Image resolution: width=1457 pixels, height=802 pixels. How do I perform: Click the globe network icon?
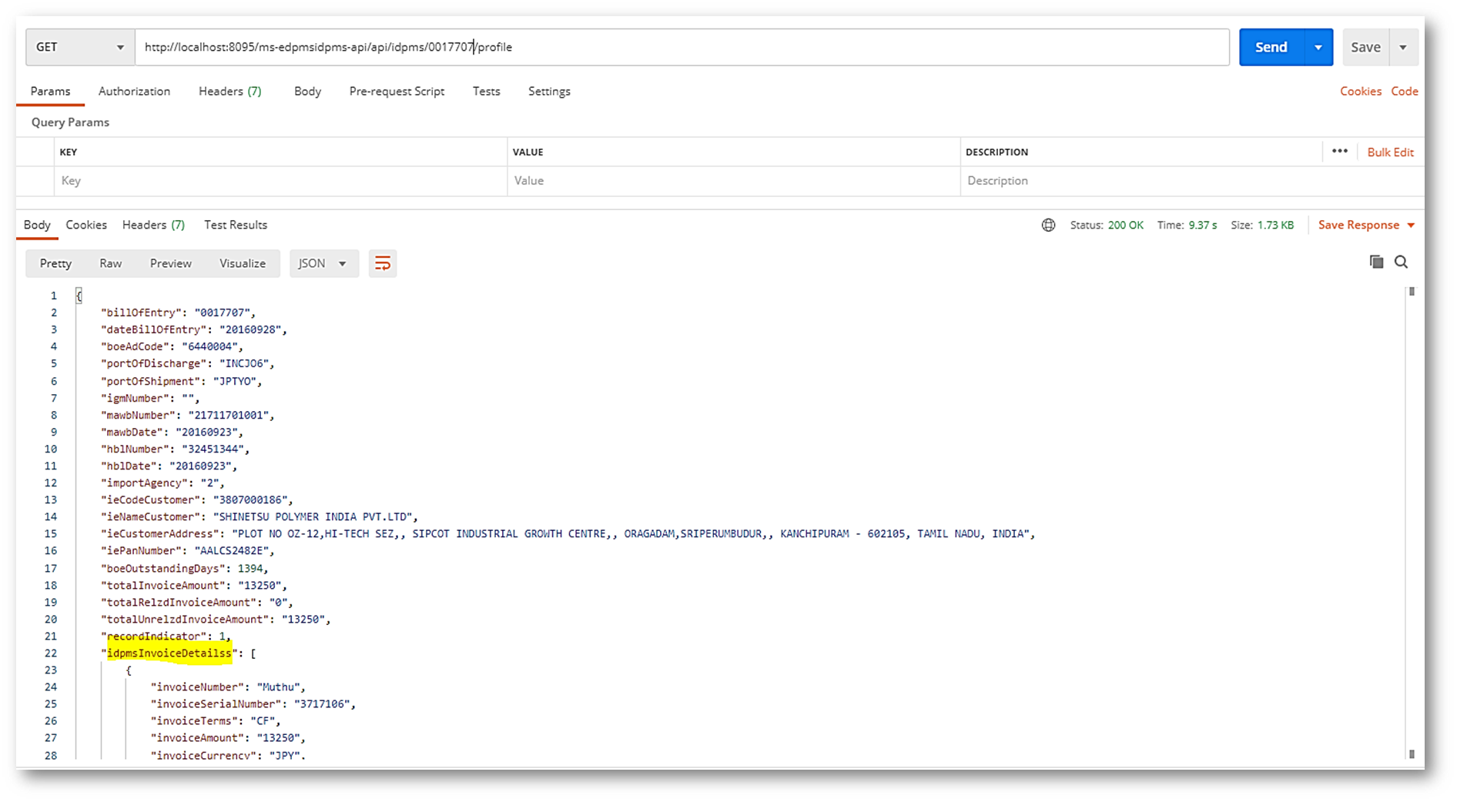(x=1048, y=226)
